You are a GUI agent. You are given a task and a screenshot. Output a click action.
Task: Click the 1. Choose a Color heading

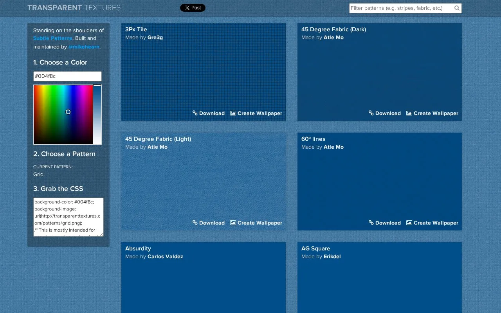[60, 63]
